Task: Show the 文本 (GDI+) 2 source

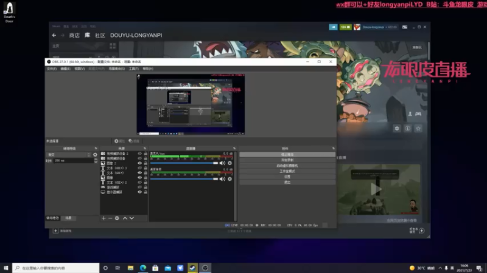Action: (x=140, y=183)
